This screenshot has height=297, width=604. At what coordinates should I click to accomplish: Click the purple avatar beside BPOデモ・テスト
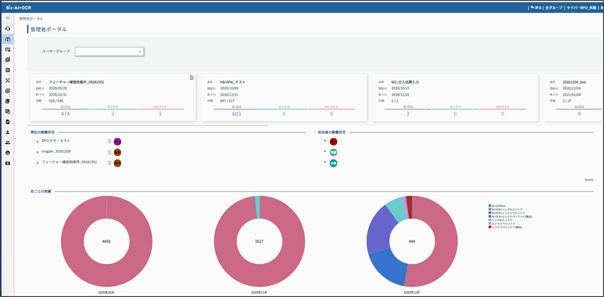pyautogui.click(x=118, y=142)
